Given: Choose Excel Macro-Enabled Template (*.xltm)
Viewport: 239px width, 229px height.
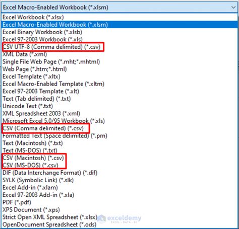Looking at the screenshot, I should coord(119,84).
